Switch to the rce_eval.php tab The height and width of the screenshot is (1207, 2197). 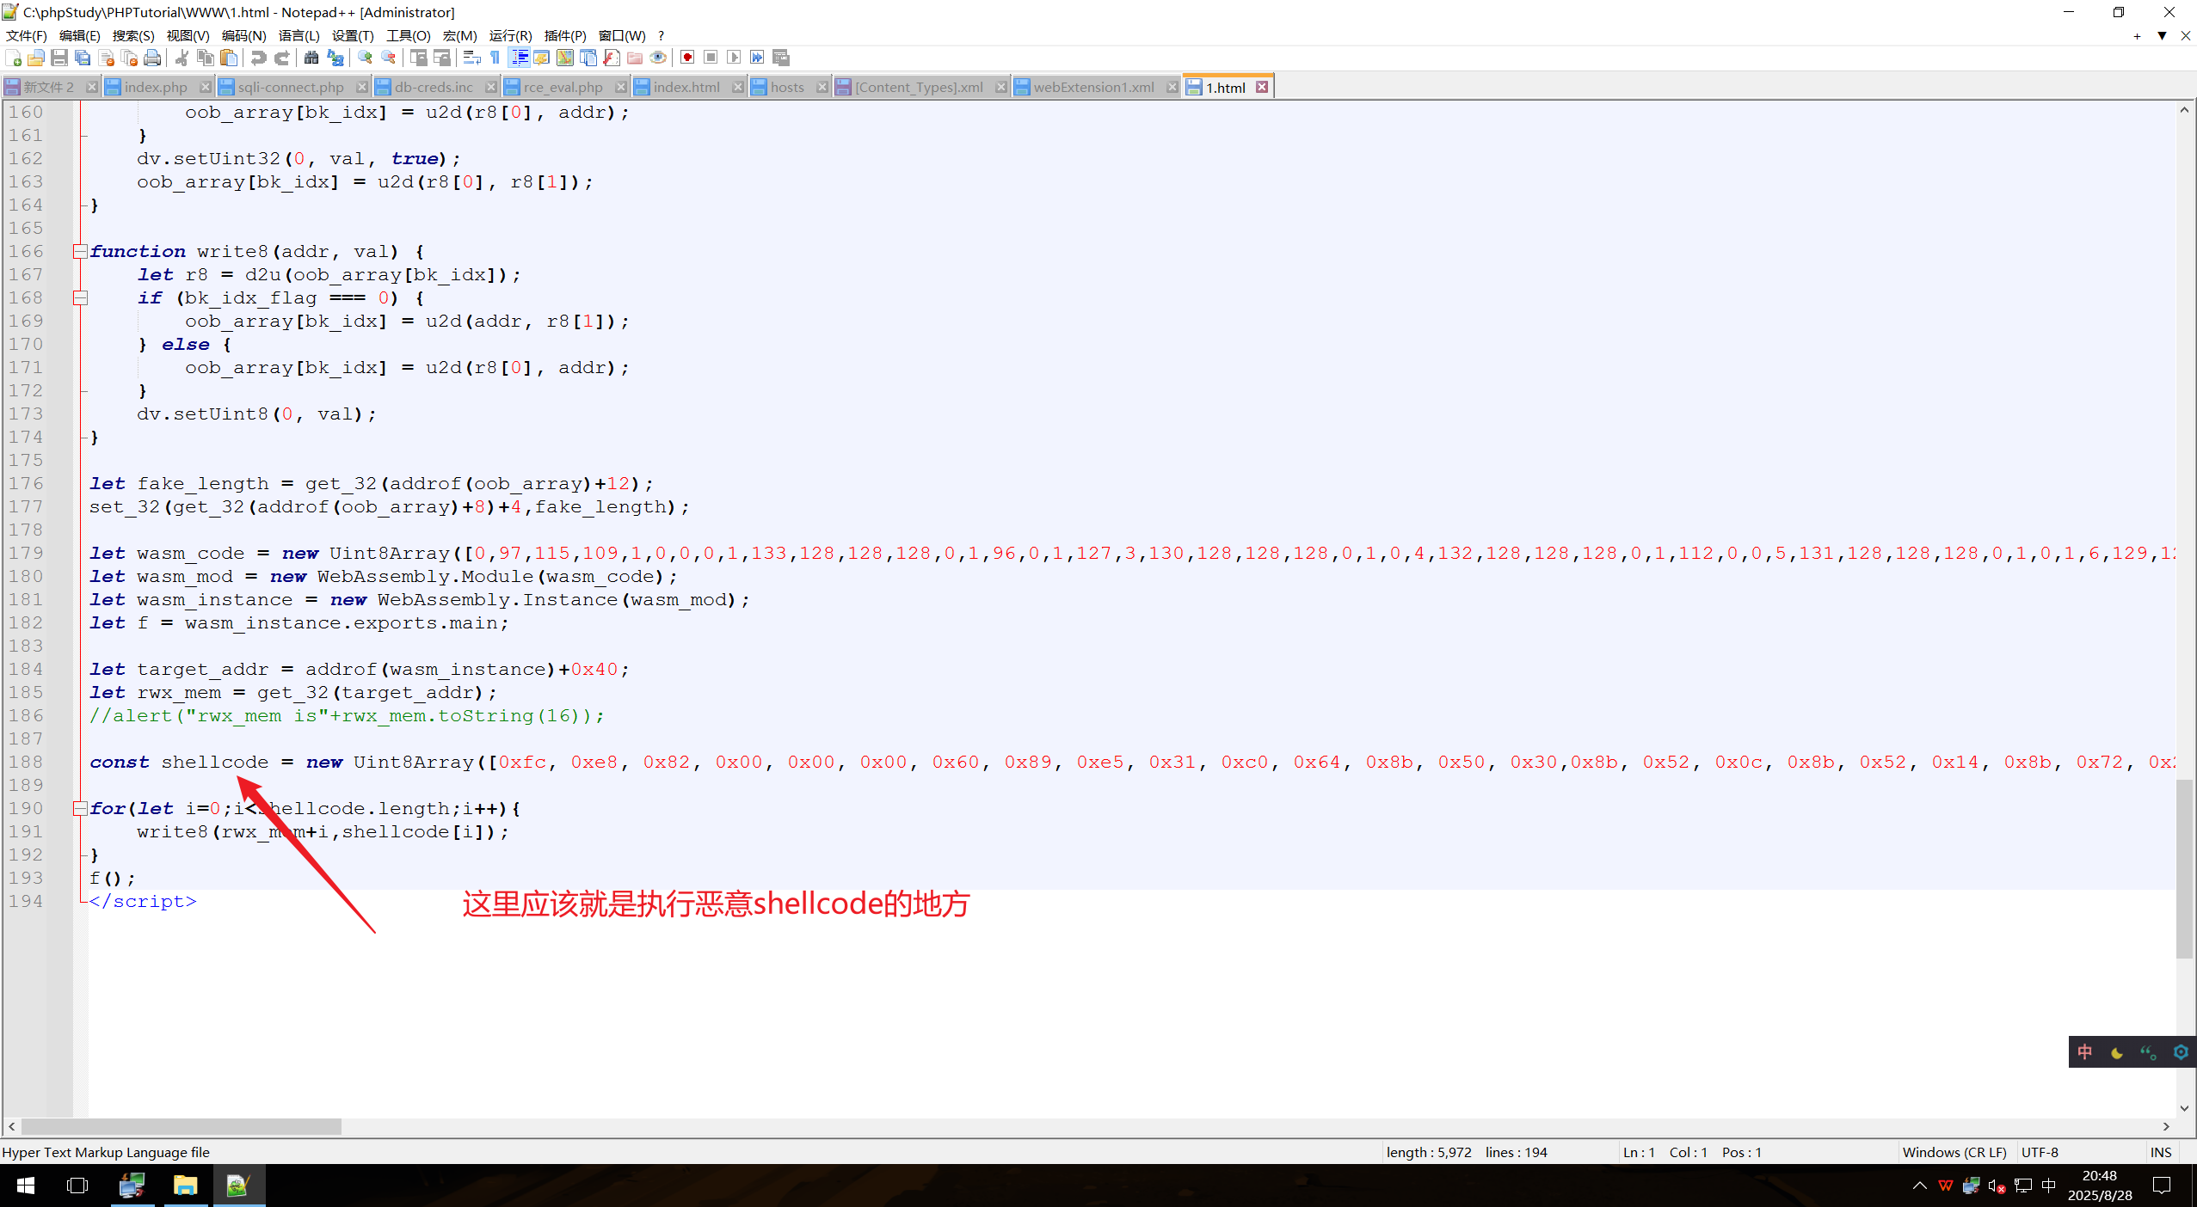(563, 87)
